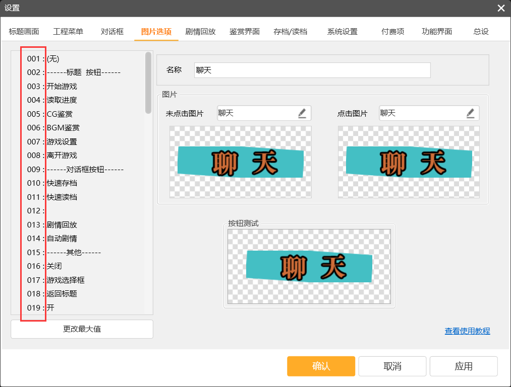Click the 应用 button
Screen dimensions: 511x387
(463, 366)
